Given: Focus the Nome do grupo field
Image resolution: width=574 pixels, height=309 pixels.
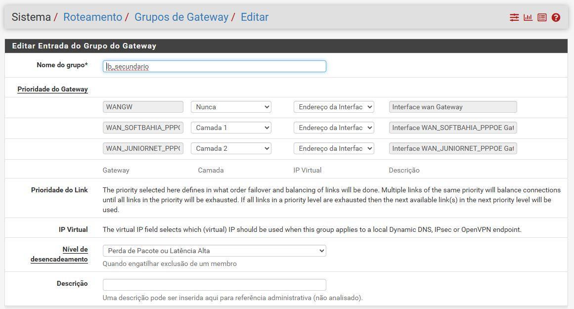Looking at the screenshot, I should click(214, 66).
